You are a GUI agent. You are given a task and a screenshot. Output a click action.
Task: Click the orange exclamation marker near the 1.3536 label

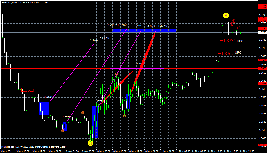[83, 112]
